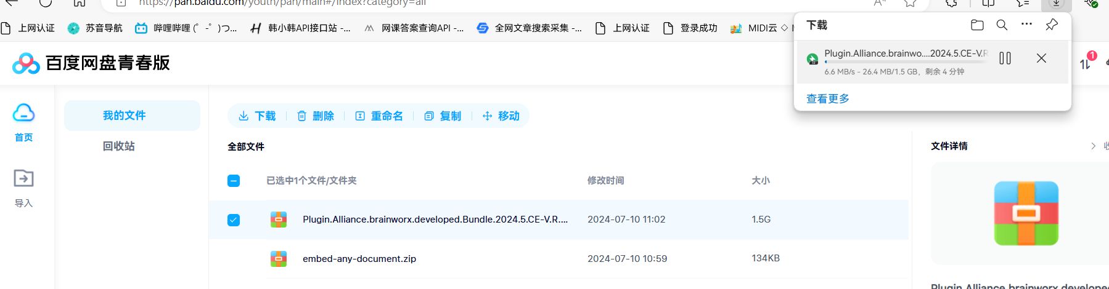Viewport: 1109px width, 289px height.
Task: Click the 复制 copy toolbar button
Action: 443,116
